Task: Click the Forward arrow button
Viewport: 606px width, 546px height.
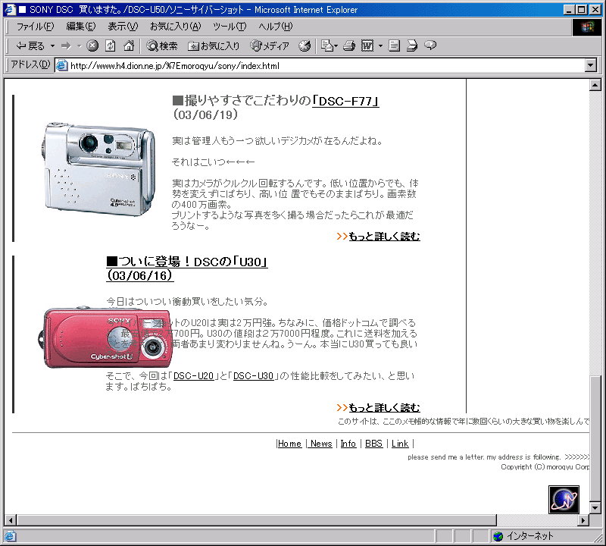Action: pyautogui.click(x=67, y=46)
